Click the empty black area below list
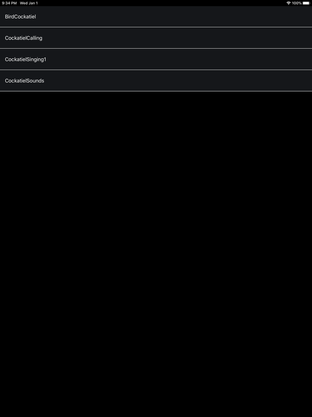This screenshot has height=417, width=312. point(156,254)
